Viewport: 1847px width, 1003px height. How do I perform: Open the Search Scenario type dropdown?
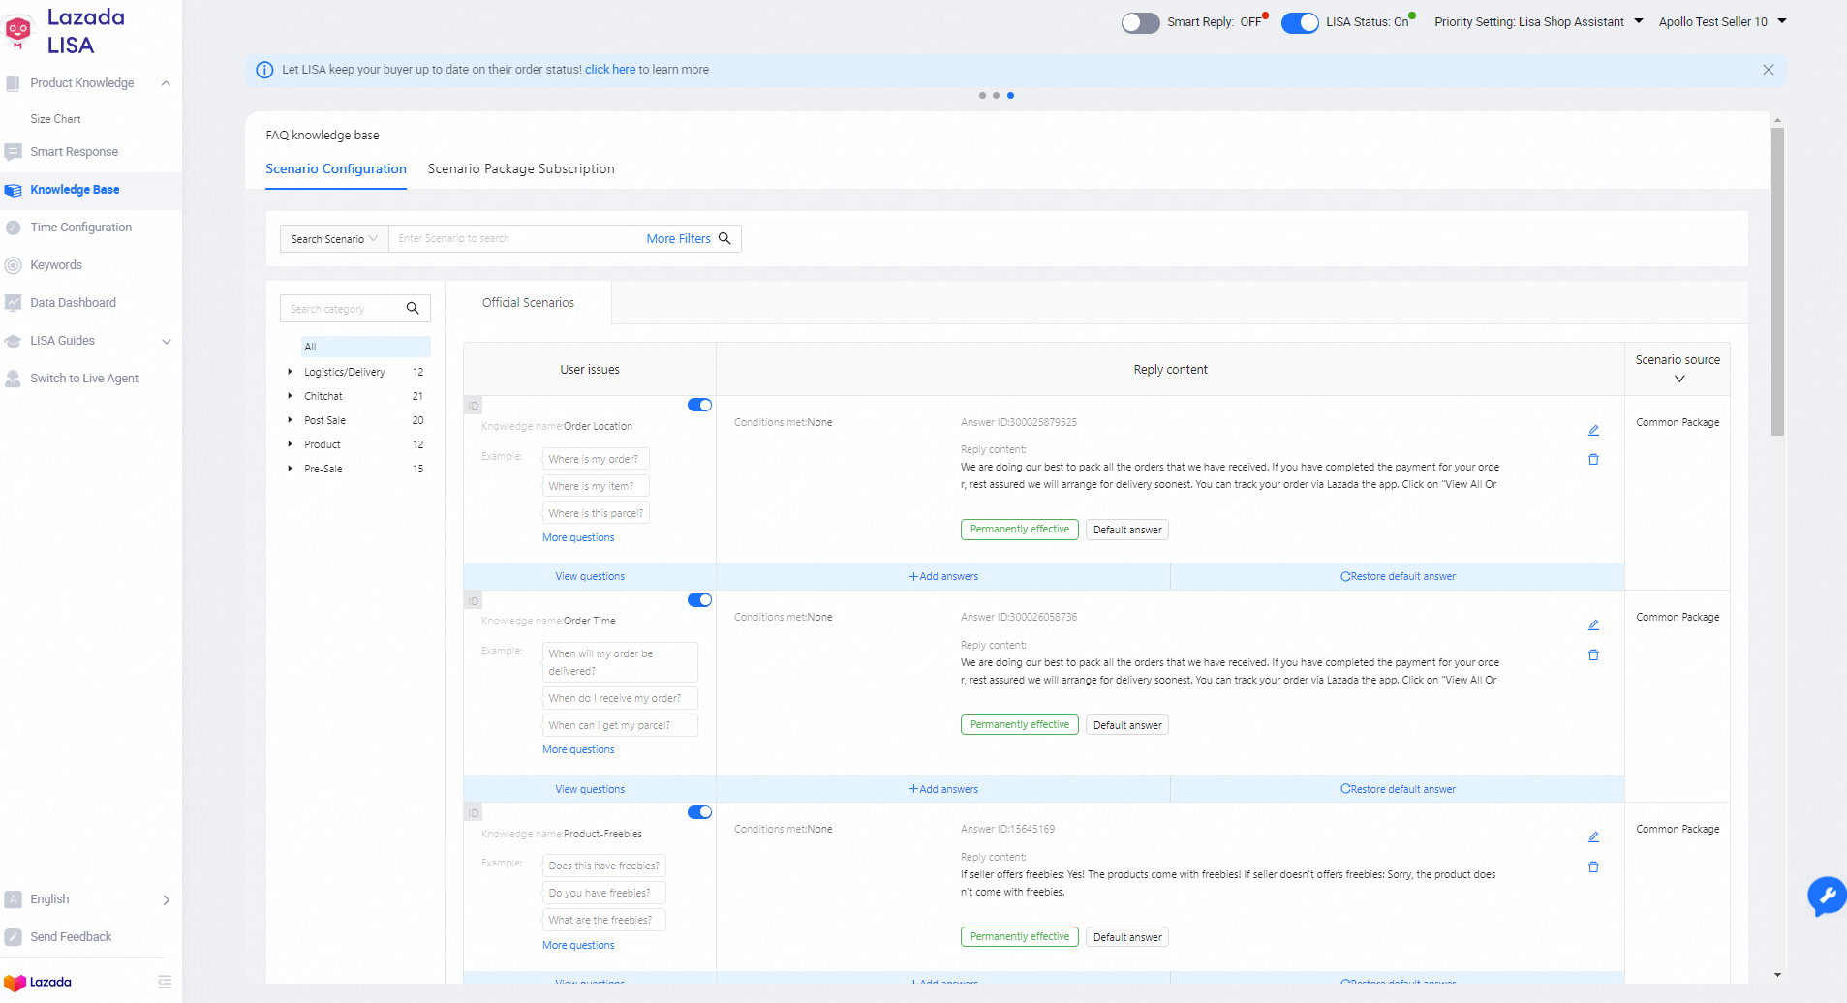pyautogui.click(x=334, y=239)
